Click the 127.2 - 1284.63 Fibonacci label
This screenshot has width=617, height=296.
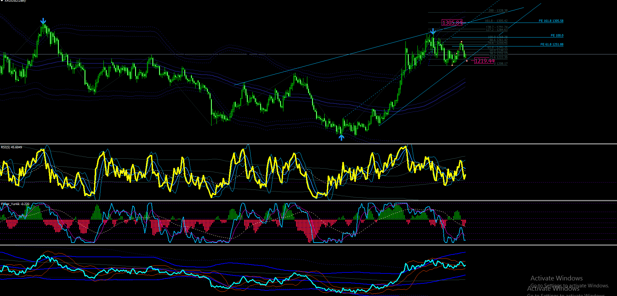pyautogui.click(x=497, y=30)
